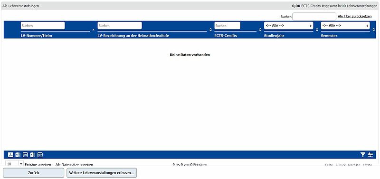Go to Zurück pagination link
Screen dimensions: 380x179
(340, 165)
